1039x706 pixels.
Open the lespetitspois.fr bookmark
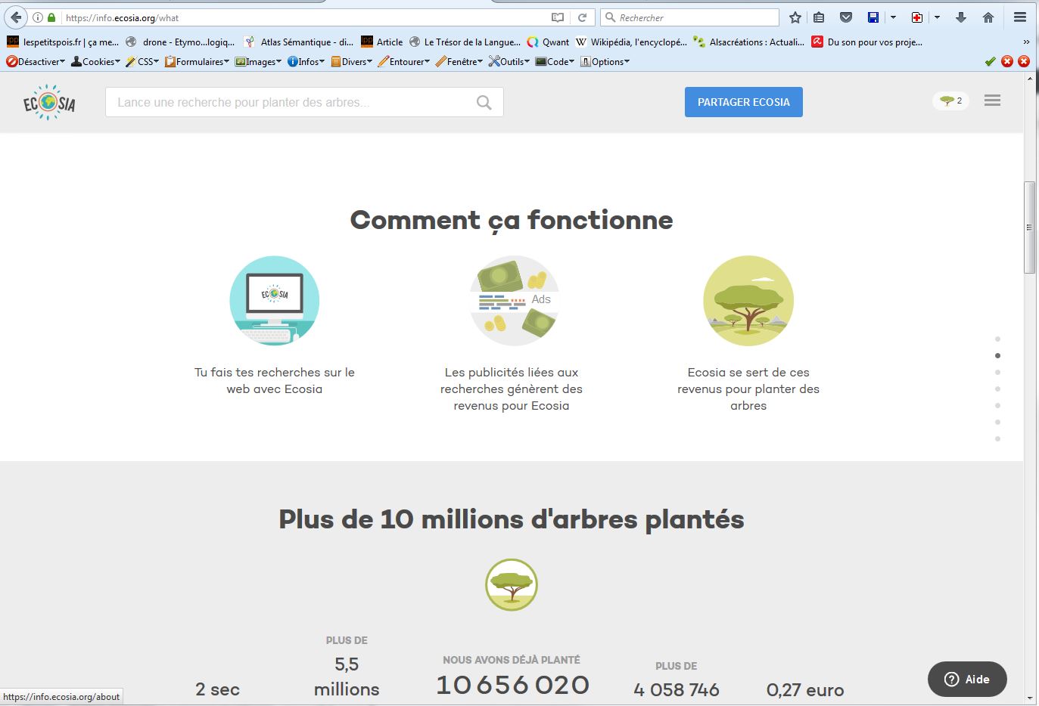click(63, 42)
